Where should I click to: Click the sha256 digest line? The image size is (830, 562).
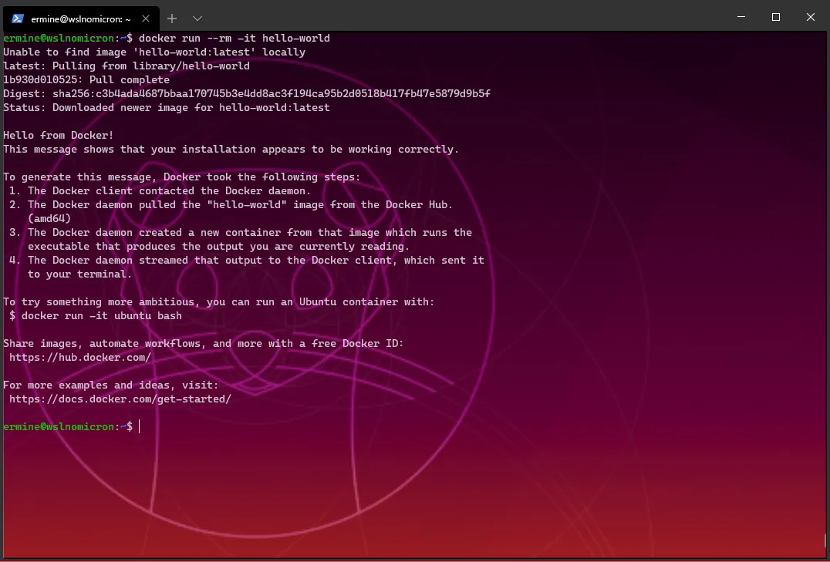pyautogui.click(x=247, y=94)
